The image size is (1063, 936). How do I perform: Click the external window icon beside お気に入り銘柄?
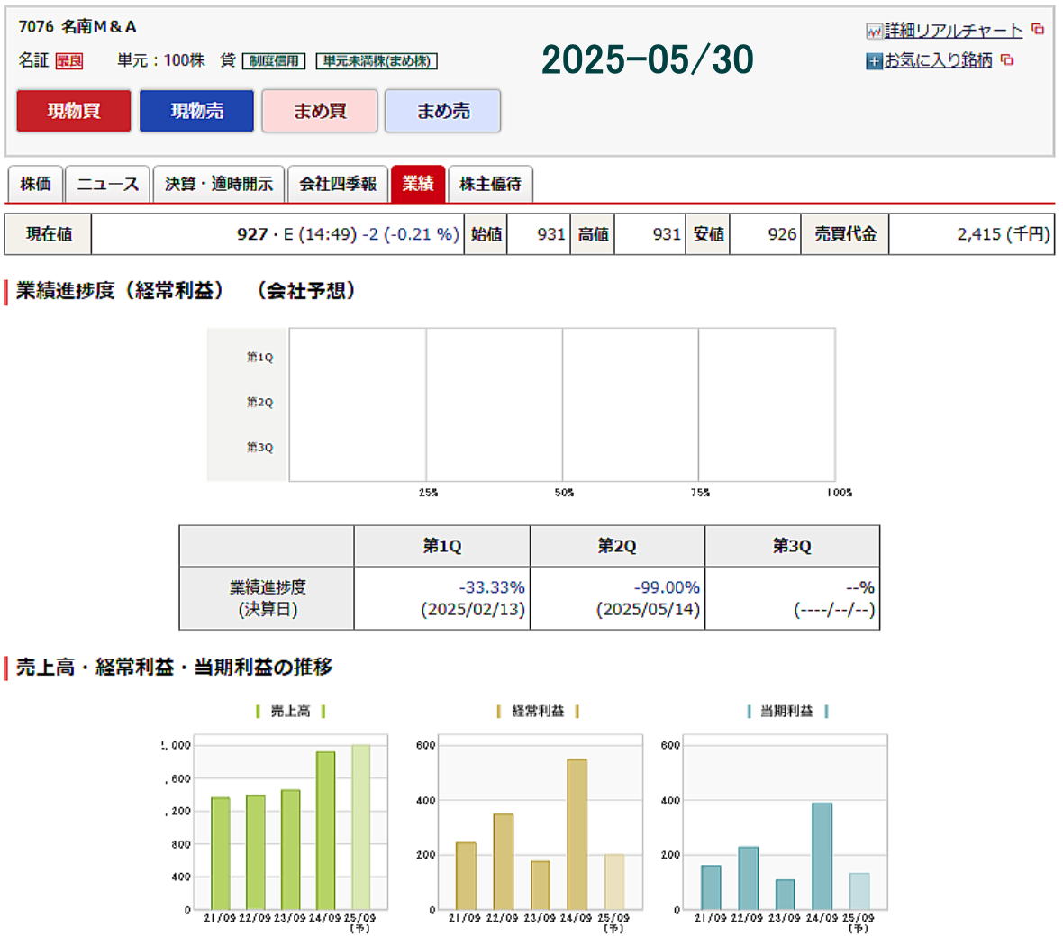[x=1007, y=59]
